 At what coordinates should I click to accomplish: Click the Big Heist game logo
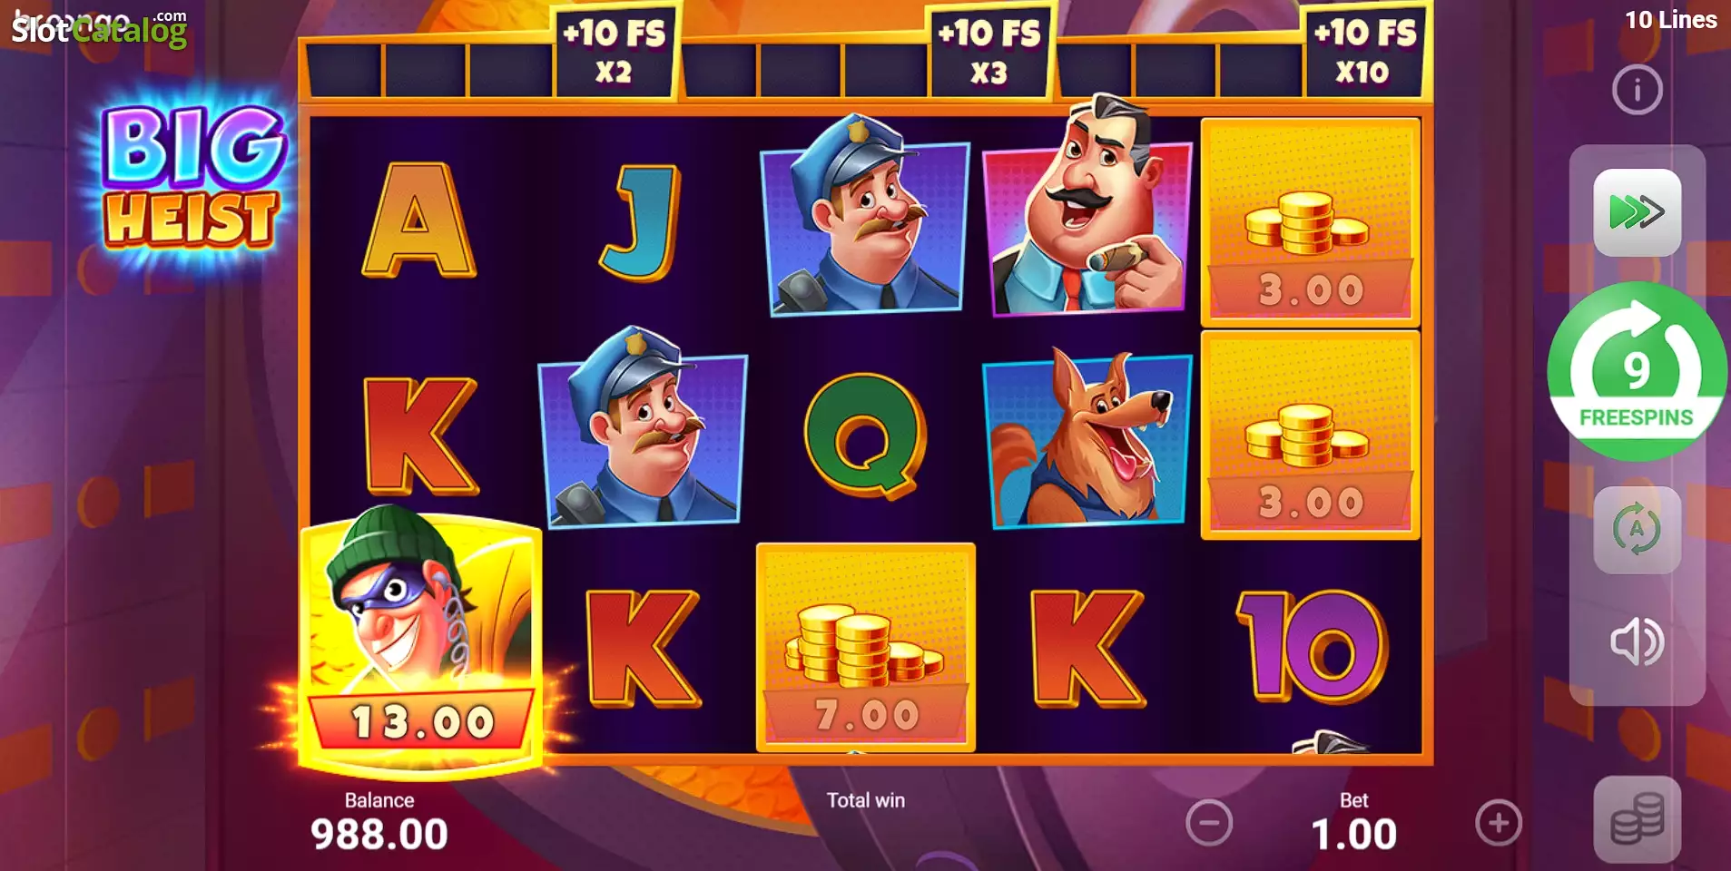coord(192,179)
